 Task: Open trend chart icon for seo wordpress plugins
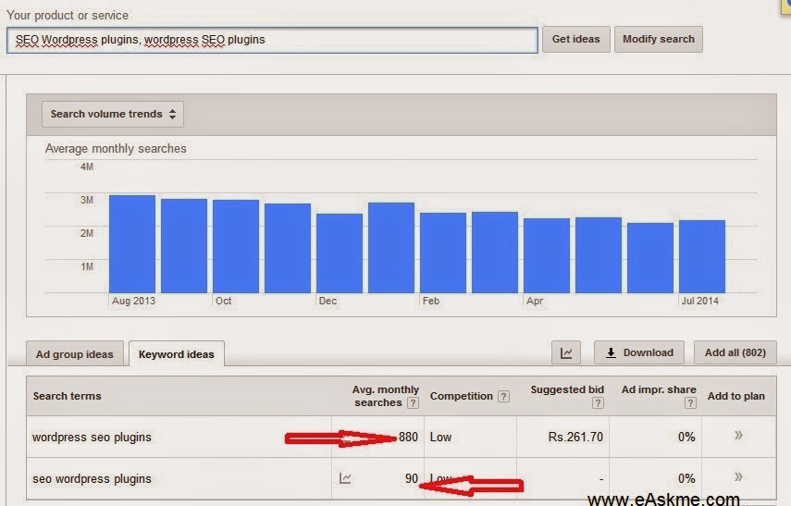345,477
